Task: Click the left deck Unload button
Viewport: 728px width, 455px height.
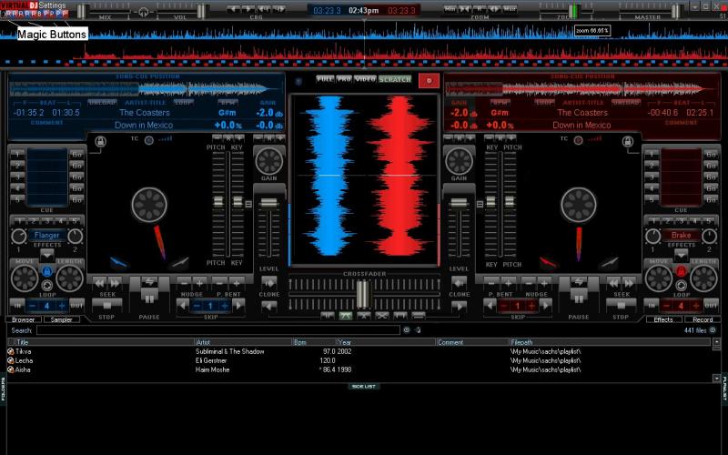Action: tap(102, 102)
